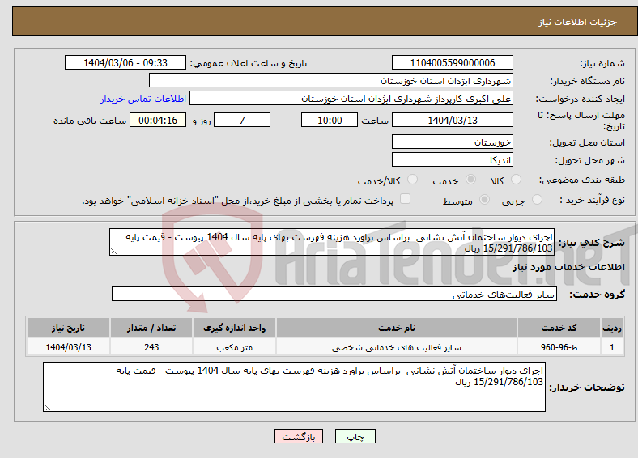Image resolution: width=638 pixels, height=458 pixels.
Task: Click the واحد اندازه گیری column header
Action: click(x=234, y=328)
